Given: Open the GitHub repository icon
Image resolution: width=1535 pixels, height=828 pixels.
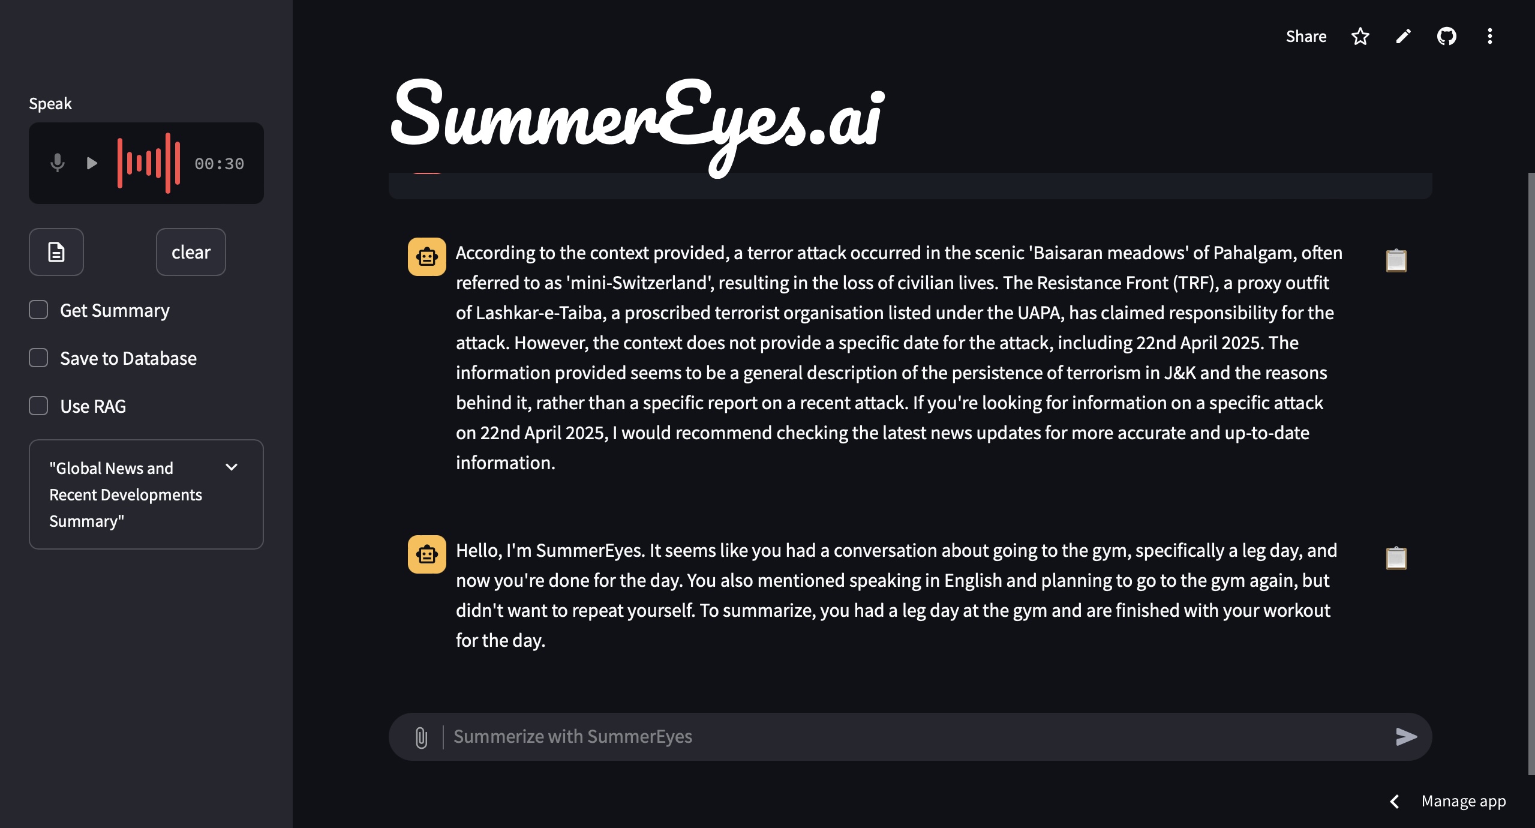Looking at the screenshot, I should coord(1446,37).
